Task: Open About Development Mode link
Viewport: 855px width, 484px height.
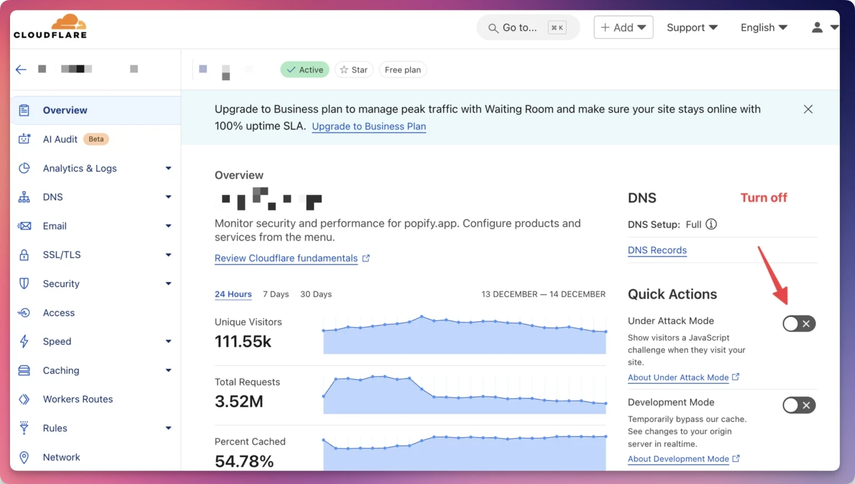Action: pos(678,459)
